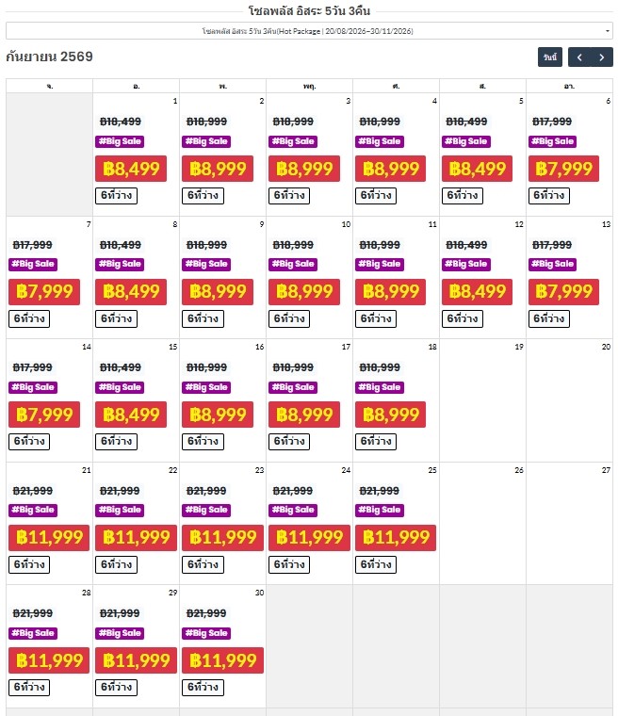Go to the previous month arrow
The height and width of the screenshot is (716, 618).
click(x=579, y=57)
